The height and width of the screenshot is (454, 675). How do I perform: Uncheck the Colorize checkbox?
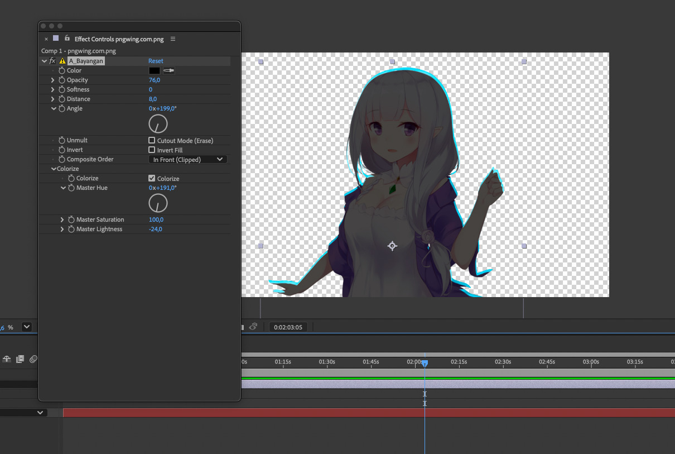(152, 179)
